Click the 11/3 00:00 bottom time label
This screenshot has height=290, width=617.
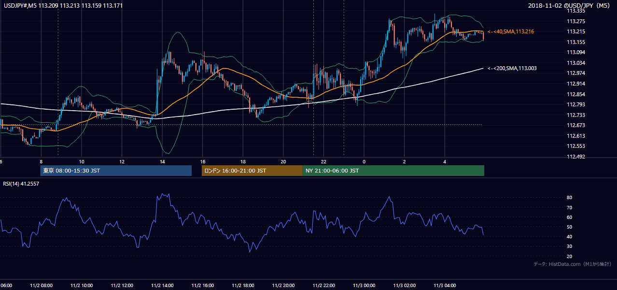(x=364, y=285)
